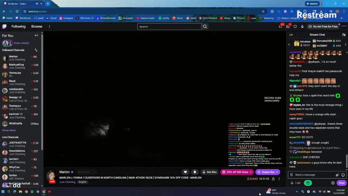Collapse the For You sidebar
The height and width of the screenshot is (196, 348).
tap(36, 35)
